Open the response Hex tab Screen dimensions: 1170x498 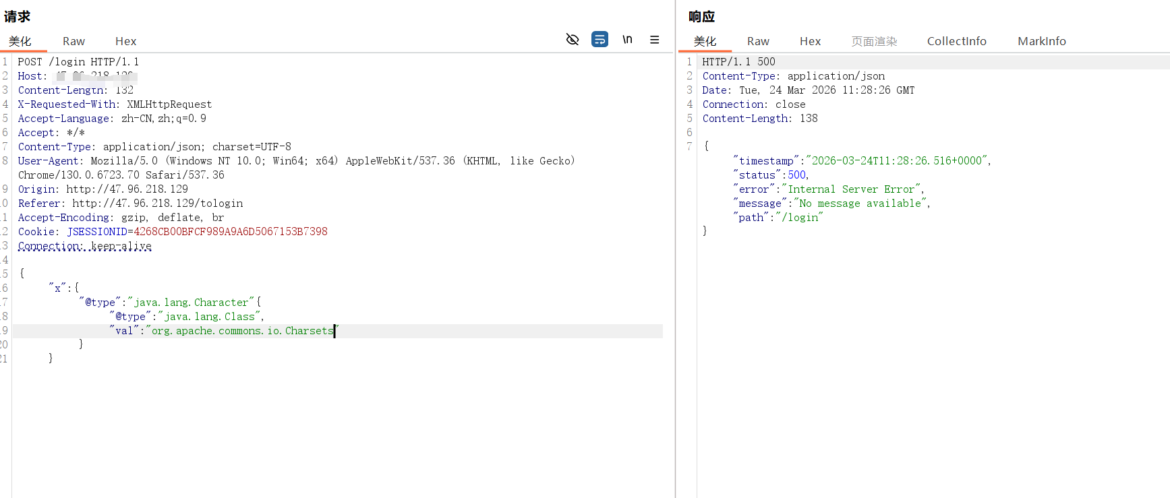pyautogui.click(x=810, y=41)
